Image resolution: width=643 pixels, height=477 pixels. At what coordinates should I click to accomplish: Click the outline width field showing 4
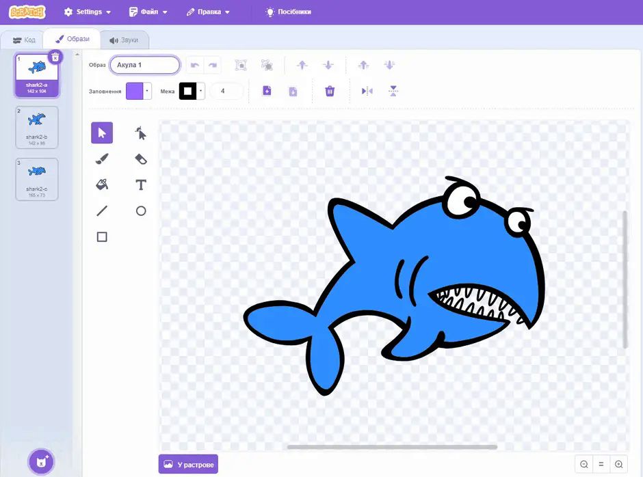(226, 91)
